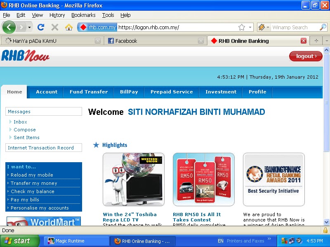330x247 pixels.
Task: Open the search engine selector dropdown
Action: [264, 27]
